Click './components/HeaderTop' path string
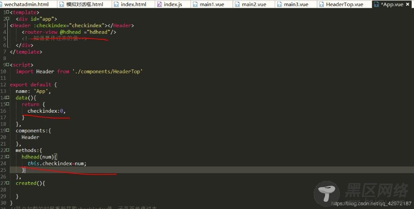Viewport: 414px width, 209px height. [107, 71]
